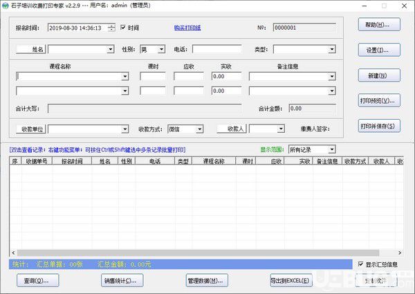This screenshot has width=415, height=294.
Task: Open the 查询(Q) query button
Action: pyautogui.click(x=37, y=280)
